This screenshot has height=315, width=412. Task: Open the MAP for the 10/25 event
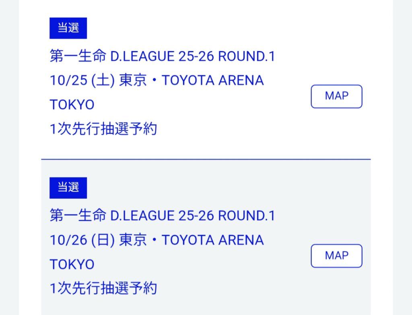click(x=336, y=97)
